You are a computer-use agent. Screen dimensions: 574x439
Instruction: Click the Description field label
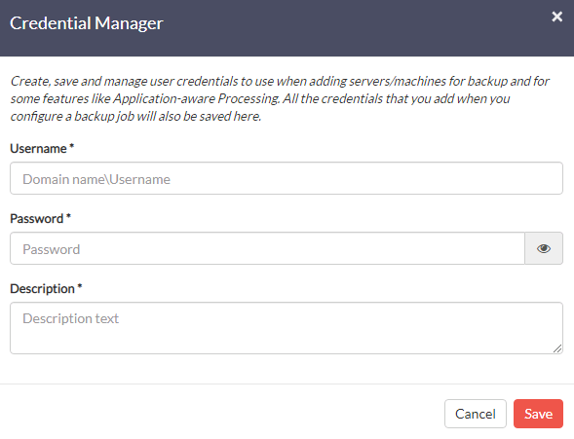(x=43, y=289)
